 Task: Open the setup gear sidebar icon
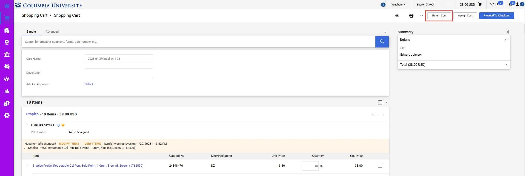tap(7, 115)
